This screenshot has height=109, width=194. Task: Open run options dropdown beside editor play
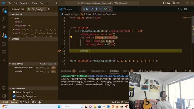[181, 9]
